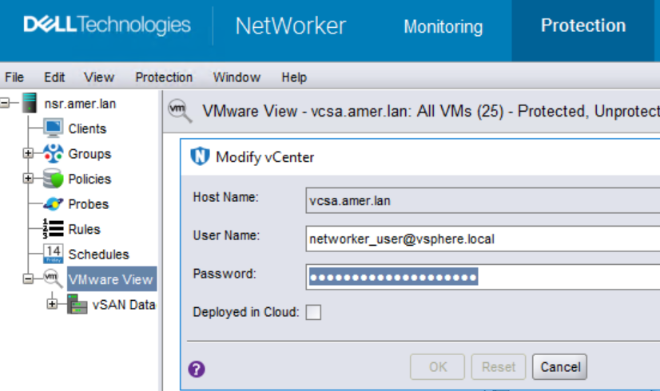Click the Probes icon
This screenshot has width=660, height=391.
53,204
